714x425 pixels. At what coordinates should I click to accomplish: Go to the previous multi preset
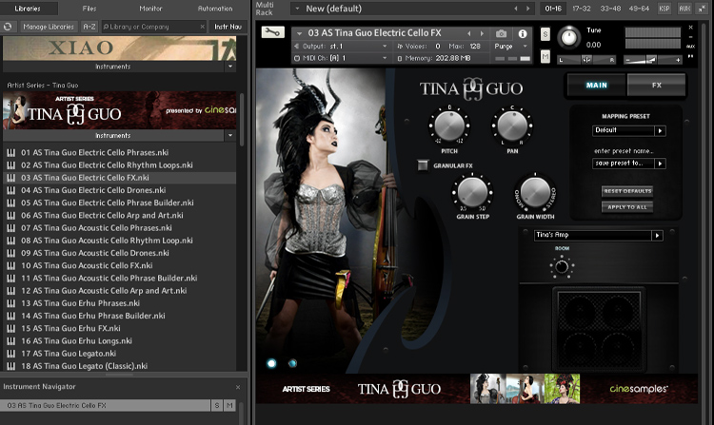click(515, 9)
